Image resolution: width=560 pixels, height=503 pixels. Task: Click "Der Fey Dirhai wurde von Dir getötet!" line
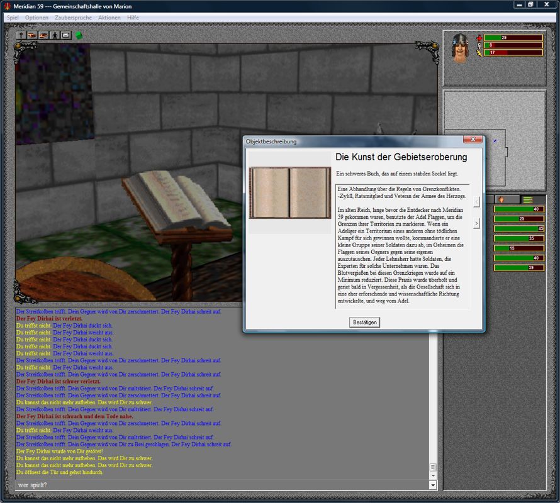[x=59, y=451]
